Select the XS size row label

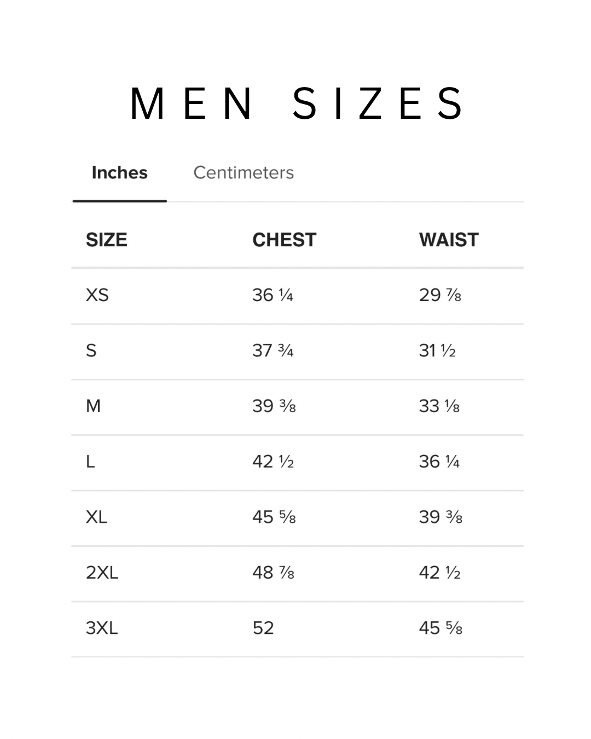click(x=97, y=296)
